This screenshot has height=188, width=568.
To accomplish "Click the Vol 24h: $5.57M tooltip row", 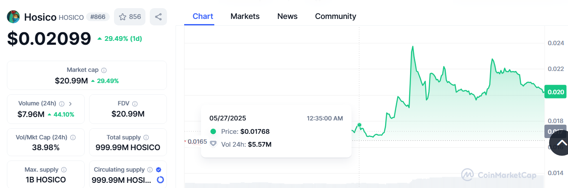I will pos(241,145).
